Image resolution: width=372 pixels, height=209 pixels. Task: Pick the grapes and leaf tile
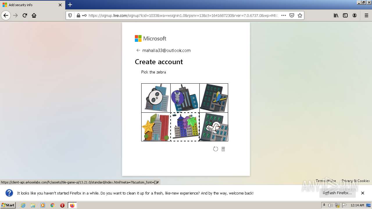185,127
